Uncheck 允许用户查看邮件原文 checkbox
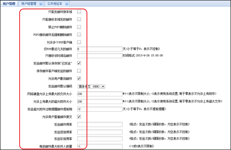 (x=79, y=117)
